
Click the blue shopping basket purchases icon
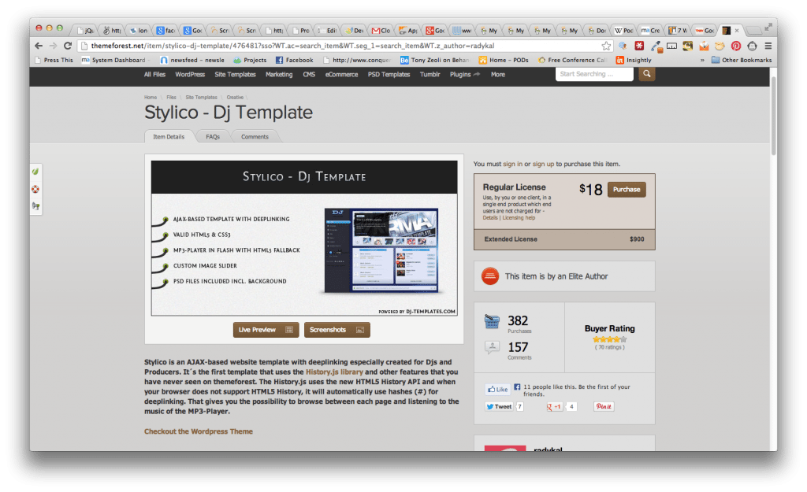point(492,321)
